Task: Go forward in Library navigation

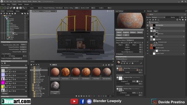Action: coord(36,65)
